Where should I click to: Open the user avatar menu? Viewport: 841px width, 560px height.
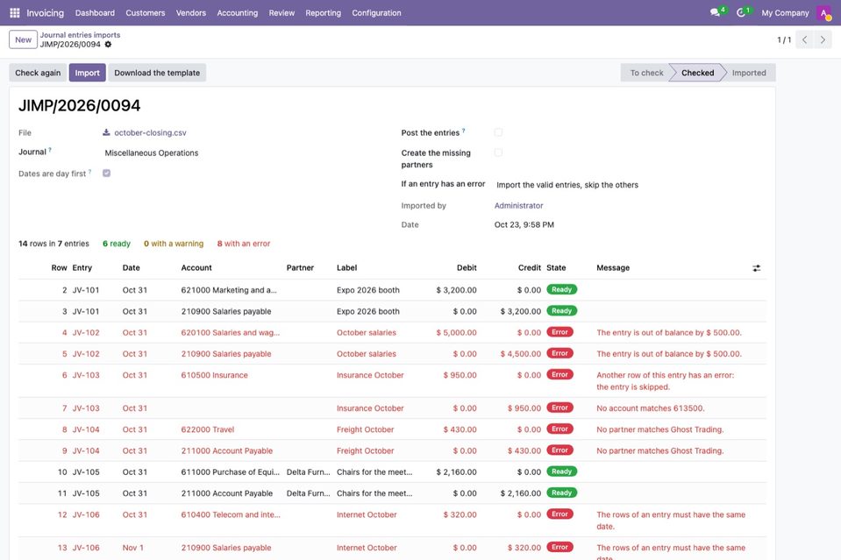pyautogui.click(x=823, y=13)
